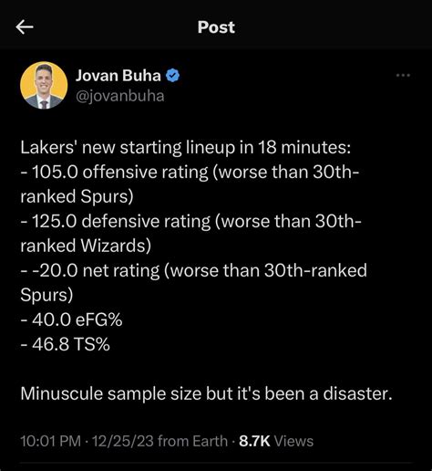The image size is (432, 471).
Task: Open the 8.7K Views count
Action: point(276,441)
